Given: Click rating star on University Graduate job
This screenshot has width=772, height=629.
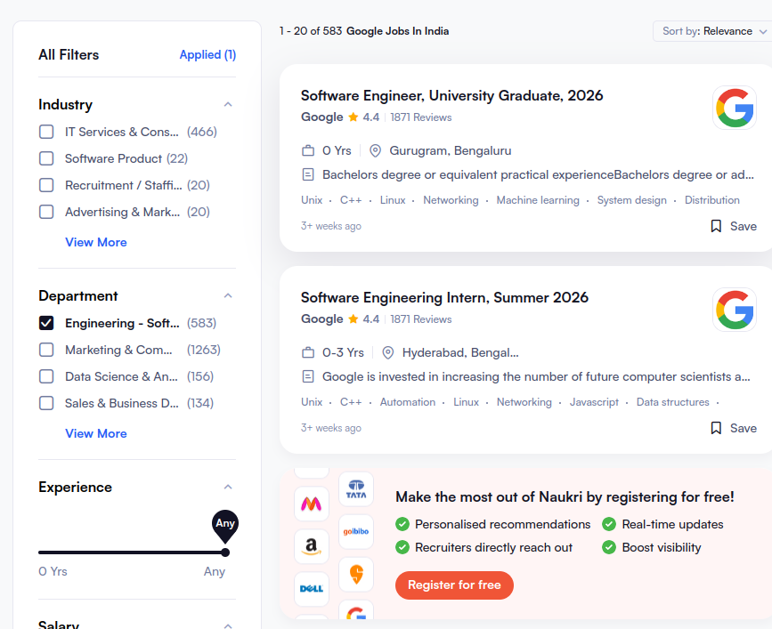Looking at the screenshot, I should (353, 117).
